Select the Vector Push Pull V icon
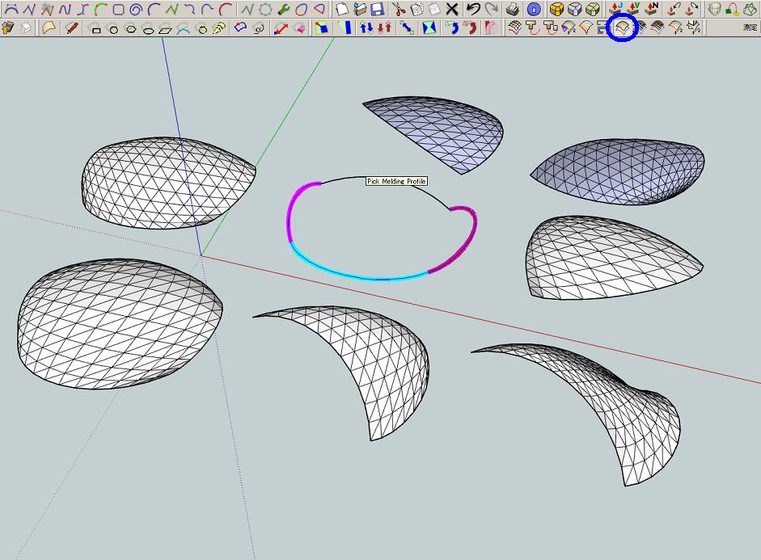Screen dimensions: 761x560 point(634,9)
